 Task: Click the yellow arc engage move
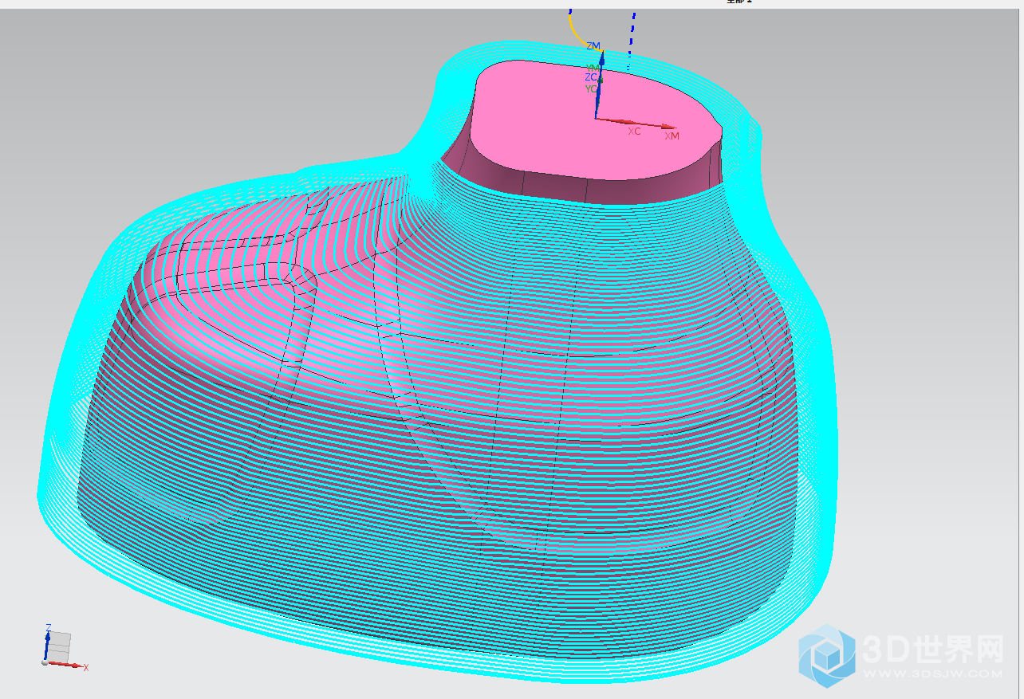pos(576,32)
